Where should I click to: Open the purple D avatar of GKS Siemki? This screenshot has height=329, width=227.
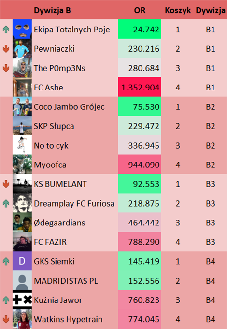[22, 261]
